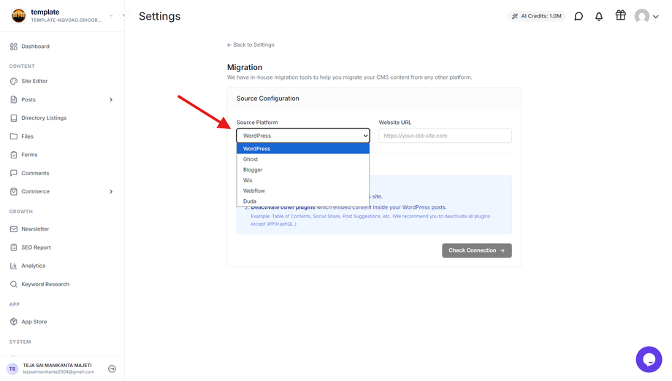Image resolution: width=672 pixels, height=381 pixels.
Task: Open Newsletter page
Action: [x=35, y=229]
